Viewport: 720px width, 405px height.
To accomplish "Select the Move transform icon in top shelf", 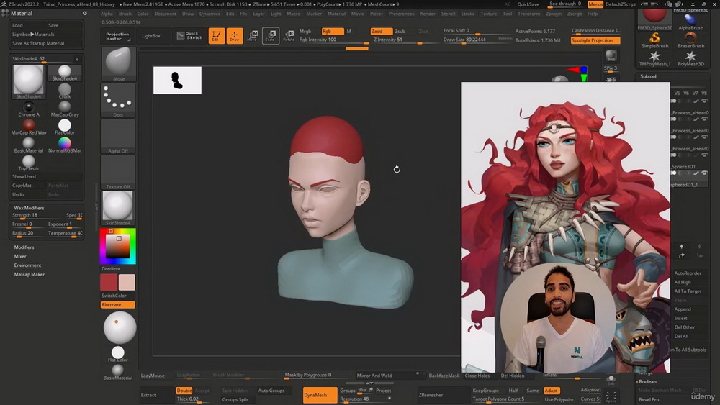I will point(252,36).
